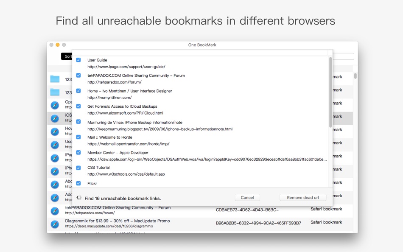Click the yellow minimize window button
This screenshot has width=403, height=252.
click(x=58, y=45)
